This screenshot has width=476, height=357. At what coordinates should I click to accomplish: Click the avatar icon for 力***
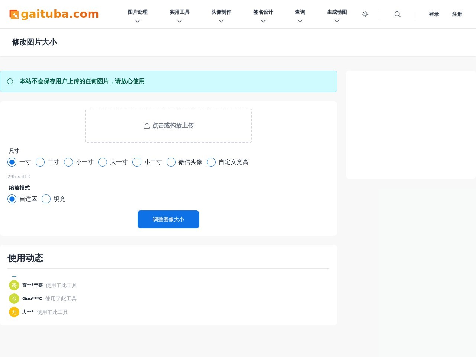click(x=14, y=312)
